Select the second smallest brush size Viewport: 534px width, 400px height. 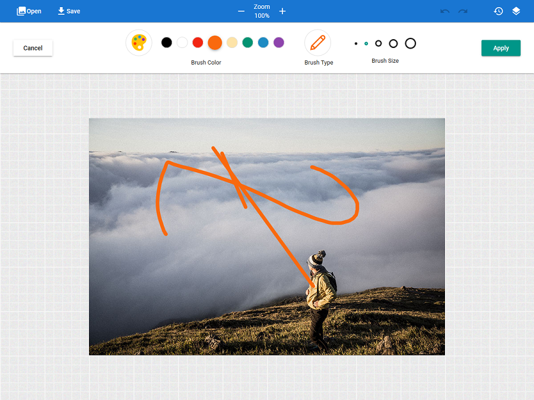(366, 43)
